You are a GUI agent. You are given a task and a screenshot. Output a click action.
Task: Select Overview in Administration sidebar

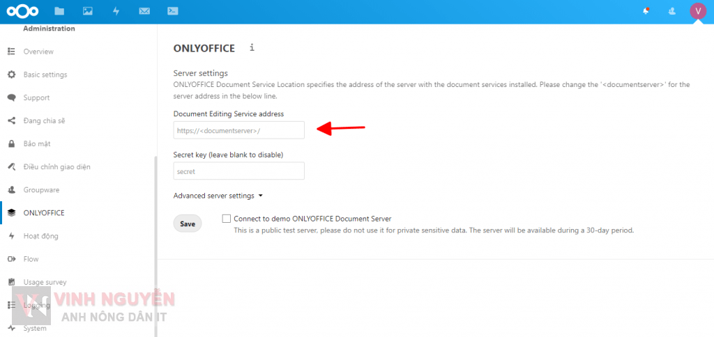38,52
